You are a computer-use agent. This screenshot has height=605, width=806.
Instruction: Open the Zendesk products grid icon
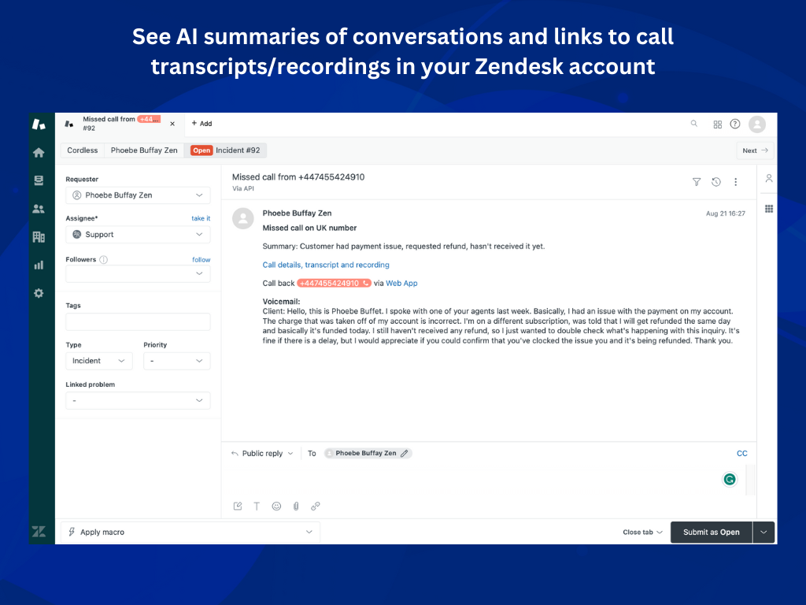pos(718,124)
